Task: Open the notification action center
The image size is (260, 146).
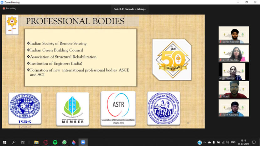Action: point(254,142)
